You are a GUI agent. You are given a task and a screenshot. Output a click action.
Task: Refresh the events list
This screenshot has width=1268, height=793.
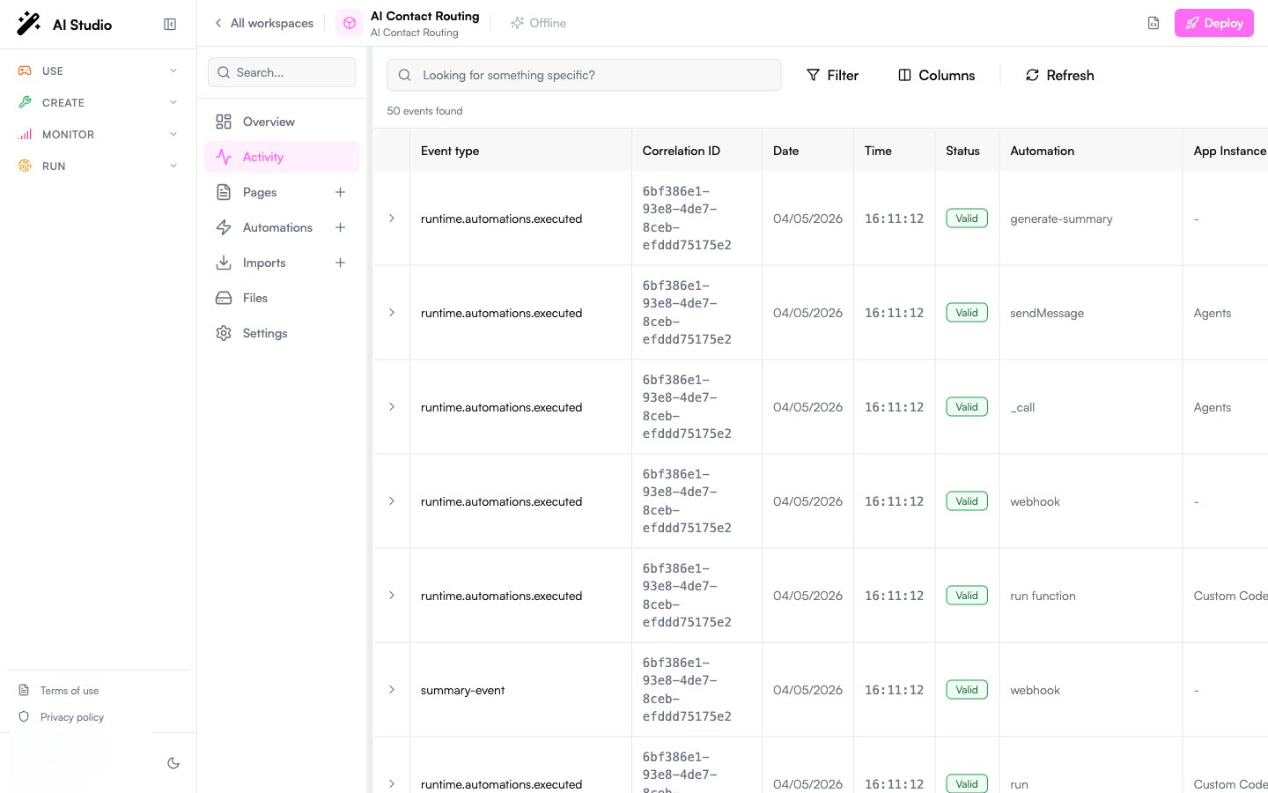1060,75
